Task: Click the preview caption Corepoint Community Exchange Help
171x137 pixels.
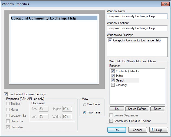Action: 44,18
